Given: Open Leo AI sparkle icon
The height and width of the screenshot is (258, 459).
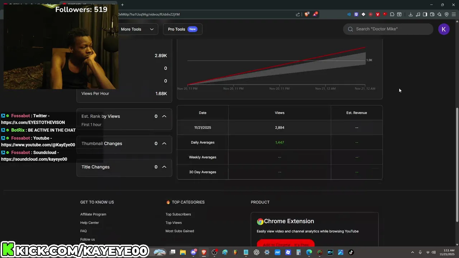Looking at the screenshot, I should pos(439,14).
